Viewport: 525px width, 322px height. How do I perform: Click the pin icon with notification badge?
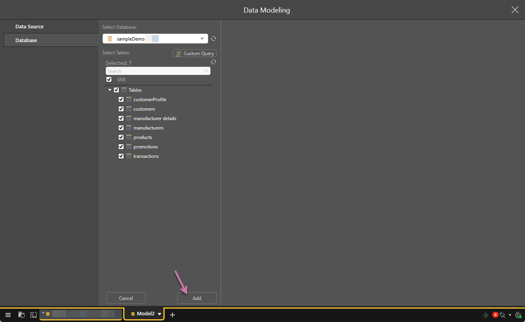click(x=502, y=315)
